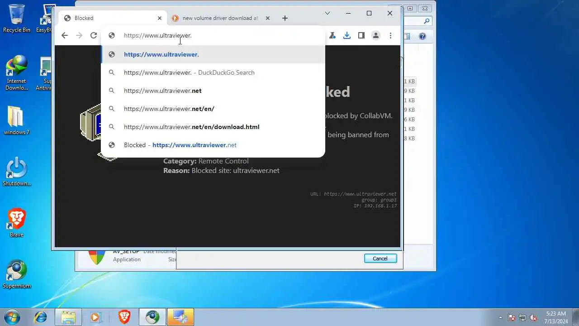Viewport: 579px width, 326px height.
Task: Click the Reason: Blocked site text
Action: click(x=221, y=171)
